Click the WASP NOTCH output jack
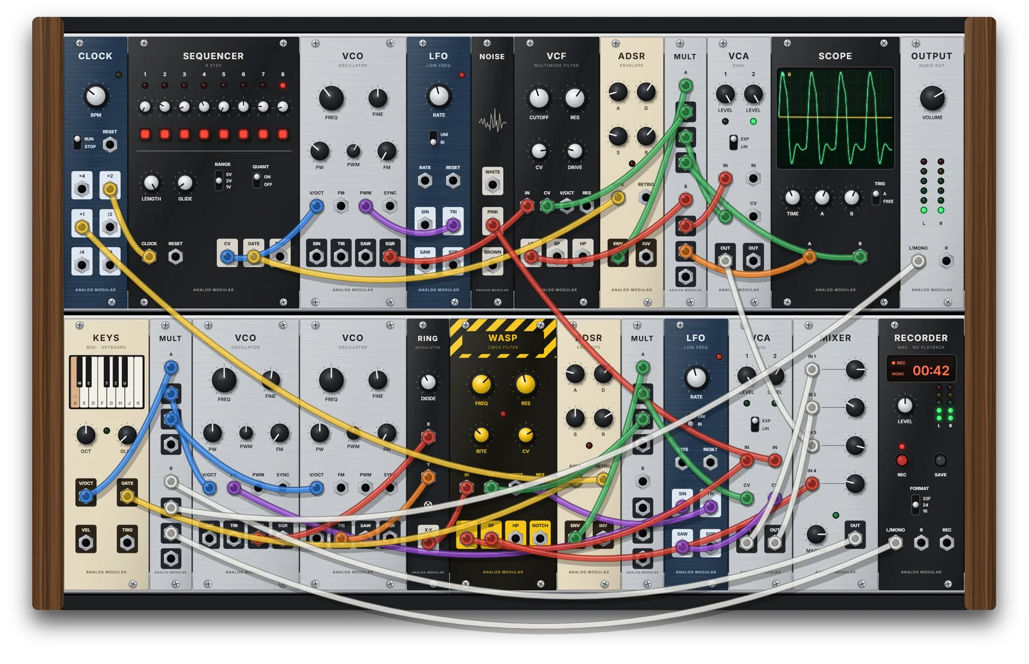1029x664 pixels. point(540,538)
